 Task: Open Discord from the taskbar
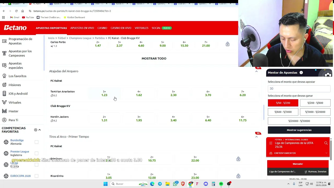pyautogui.click(x=206, y=184)
